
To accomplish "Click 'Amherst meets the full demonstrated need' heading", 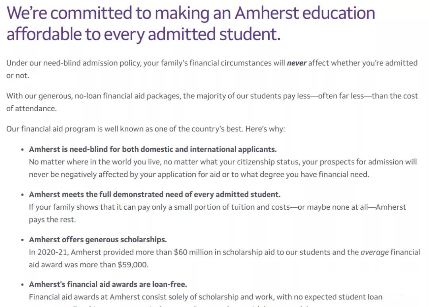I will pyautogui.click(x=155, y=195).
